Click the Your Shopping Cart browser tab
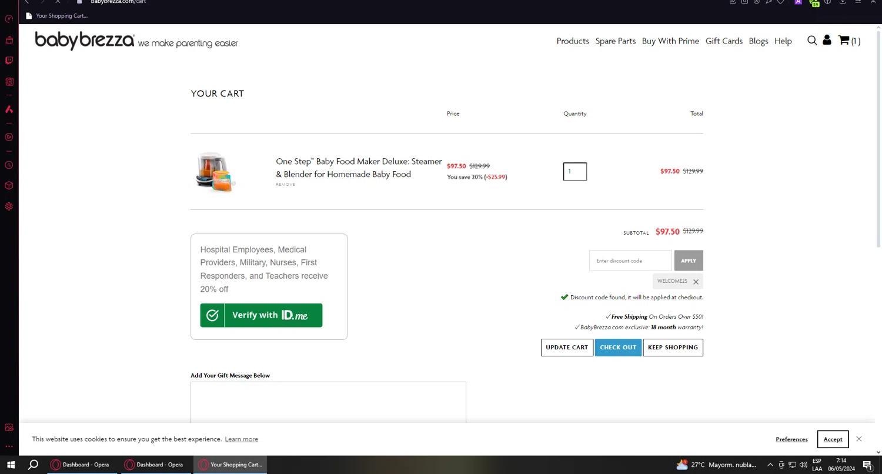Image resolution: width=882 pixels, height=474 pixels. (57, 16)
